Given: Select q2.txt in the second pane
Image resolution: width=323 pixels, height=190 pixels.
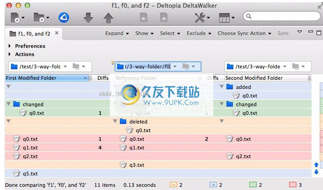Looking at the screenshot, I should pyautogui.click(x=243, y=156).
